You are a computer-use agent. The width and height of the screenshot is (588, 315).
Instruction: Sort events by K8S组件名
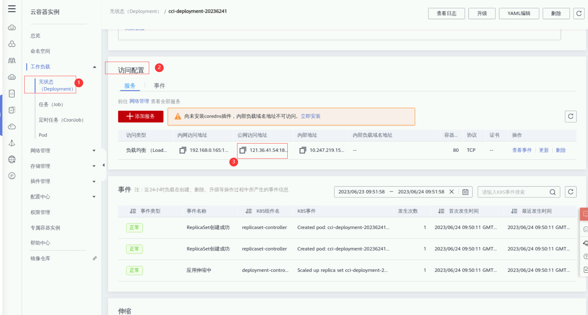click(249, 211)
